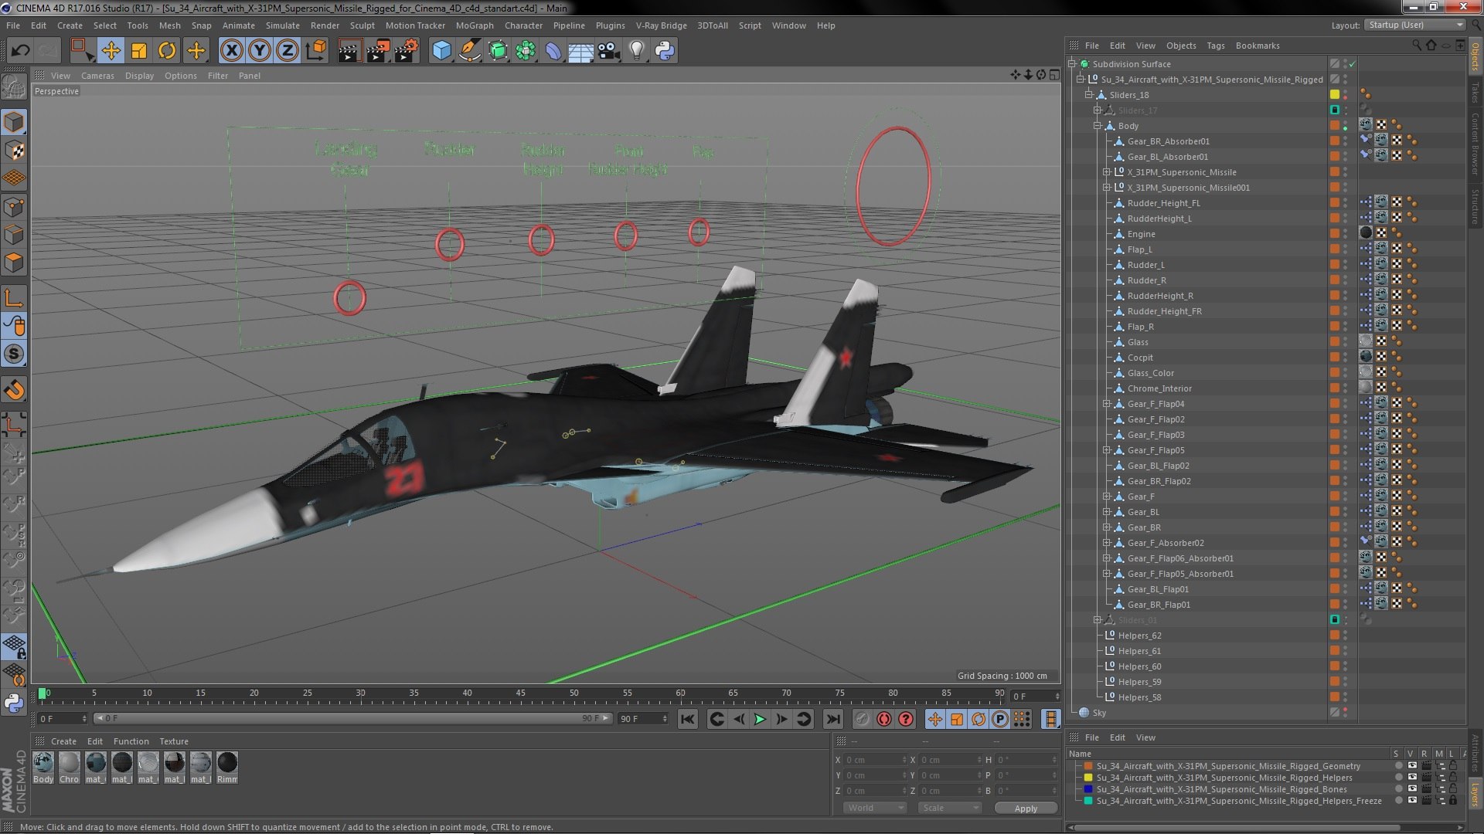Toggle Subdivision Surface enable checkmark
Image resolution: width=1484 pixels, height=834 pixels.
click(1353, 64)
